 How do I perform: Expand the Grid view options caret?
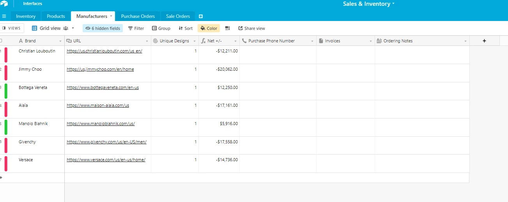[73, 28]
